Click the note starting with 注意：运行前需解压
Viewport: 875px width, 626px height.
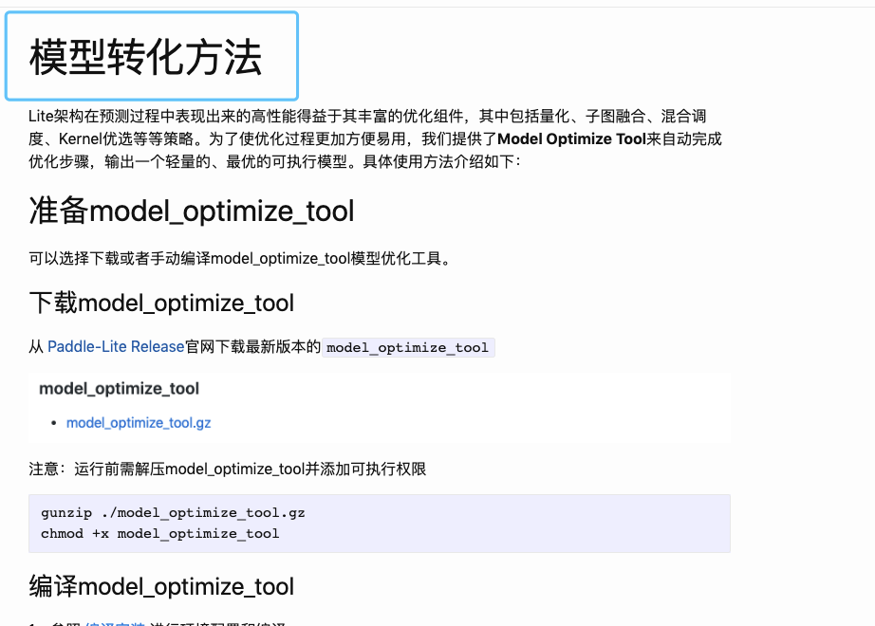coord(228,469)
